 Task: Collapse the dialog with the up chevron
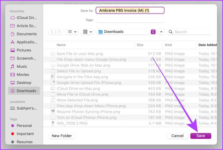click(161, 32)
